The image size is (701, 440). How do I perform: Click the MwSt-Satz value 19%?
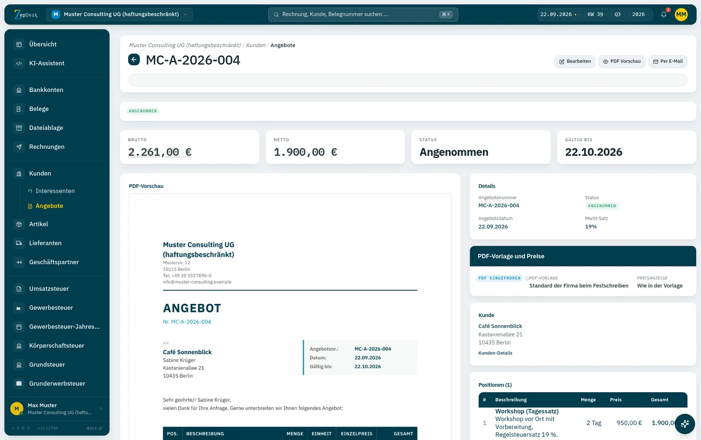coord(591,227)
